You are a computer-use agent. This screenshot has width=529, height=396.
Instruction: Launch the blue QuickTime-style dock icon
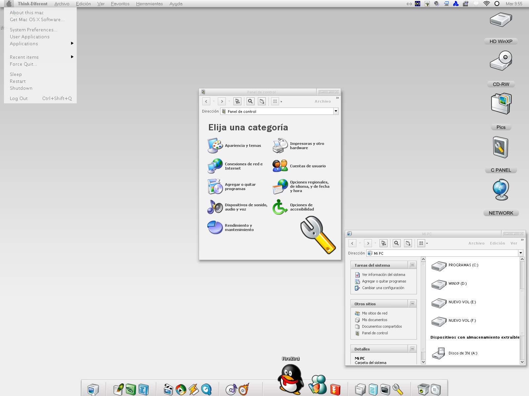(x=207, y=389)
